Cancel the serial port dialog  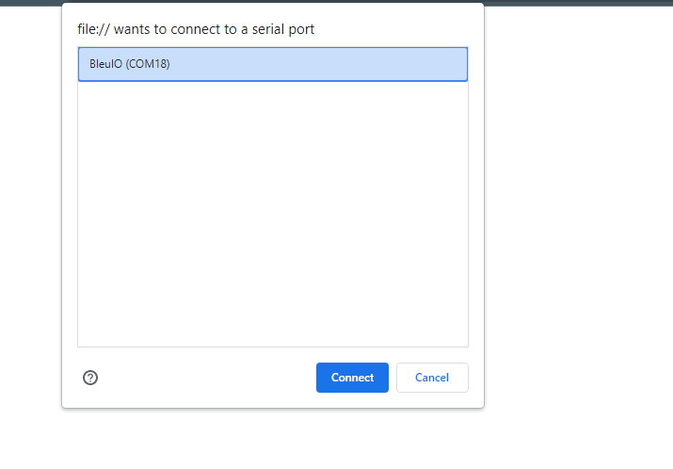[x=432, y=378]
